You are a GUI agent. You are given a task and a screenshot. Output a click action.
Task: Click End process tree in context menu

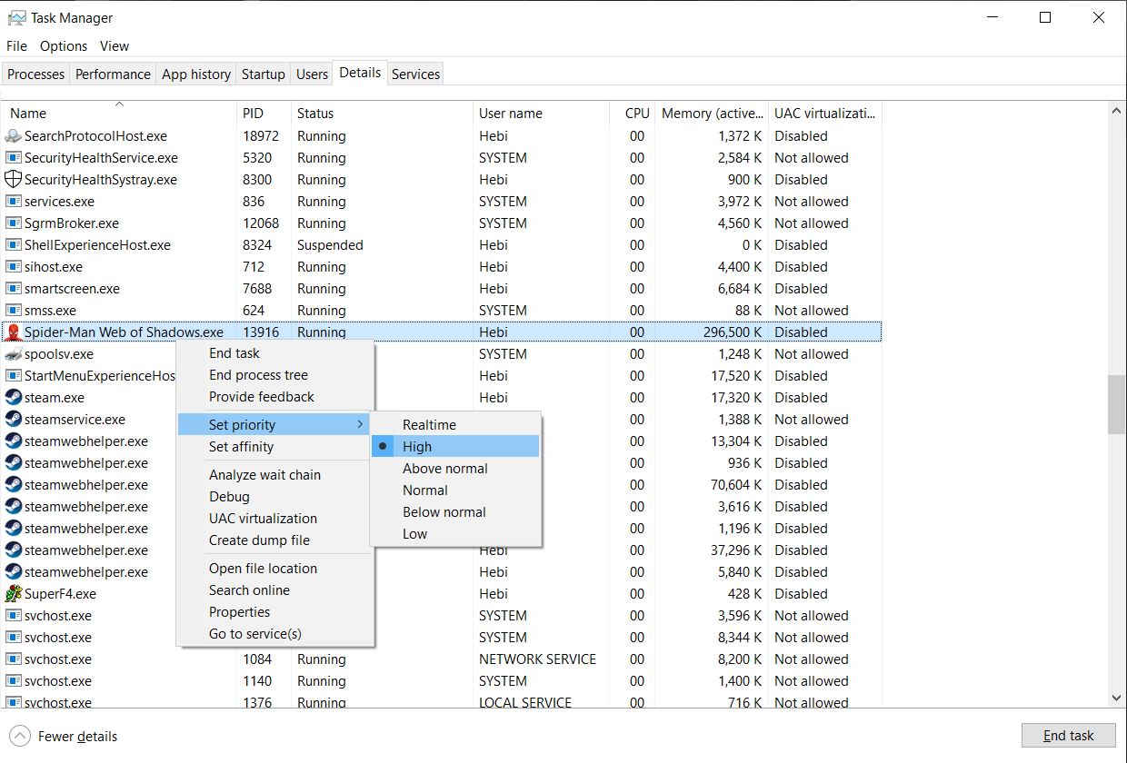(x=258, y=375)
